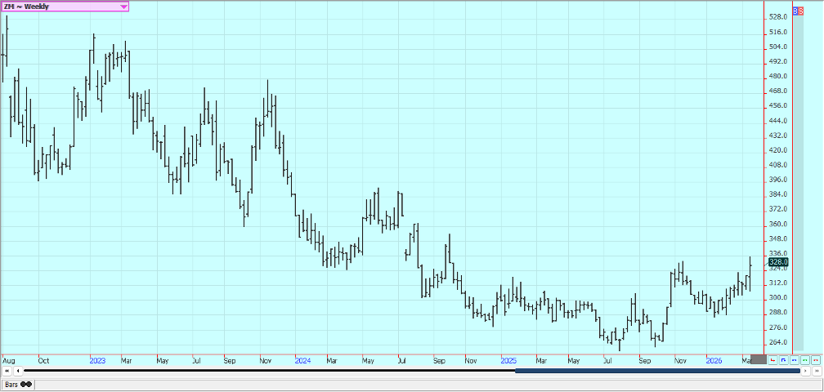The height and width of the screenshot is (392, 824).
Task: Click the red step-line icon below chart
Action: point(773,359)
